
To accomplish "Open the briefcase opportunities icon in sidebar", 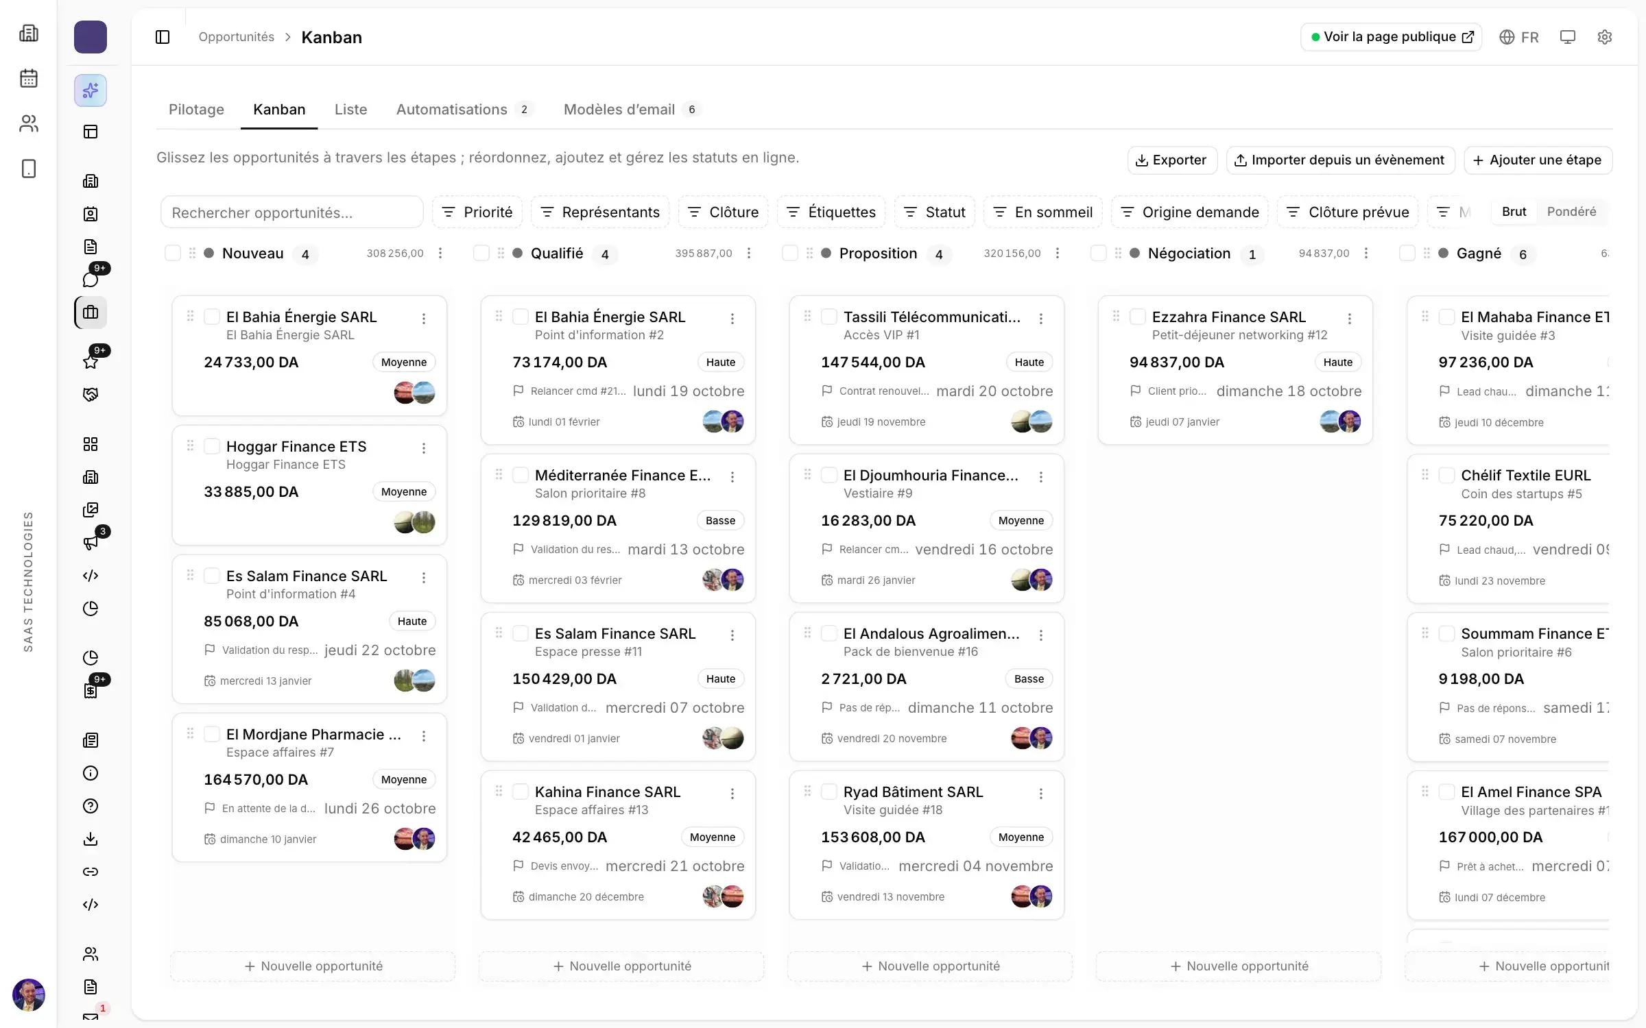I will 91,313.
